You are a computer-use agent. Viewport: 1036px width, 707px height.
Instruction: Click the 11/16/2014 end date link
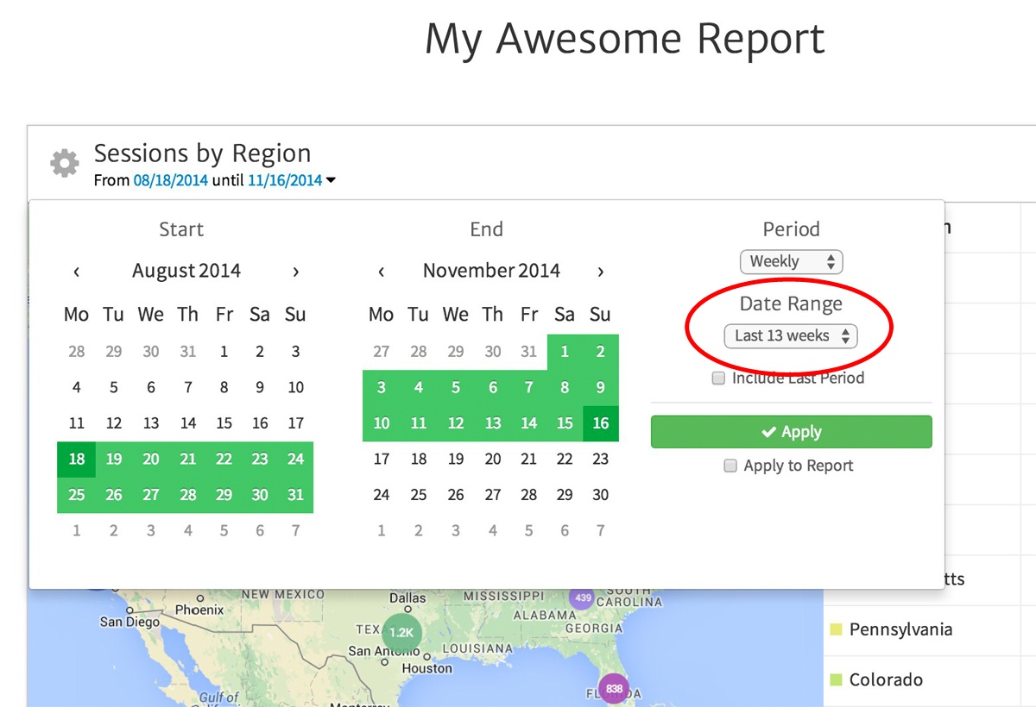[x=284, y=180]
